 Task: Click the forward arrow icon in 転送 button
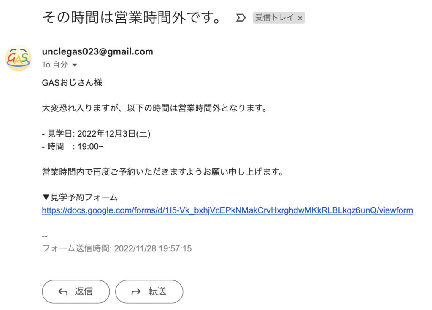136,292
